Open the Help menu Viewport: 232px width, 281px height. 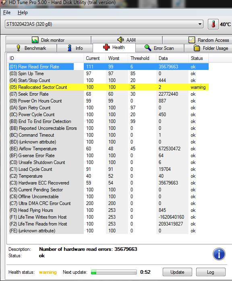[23, 12]
